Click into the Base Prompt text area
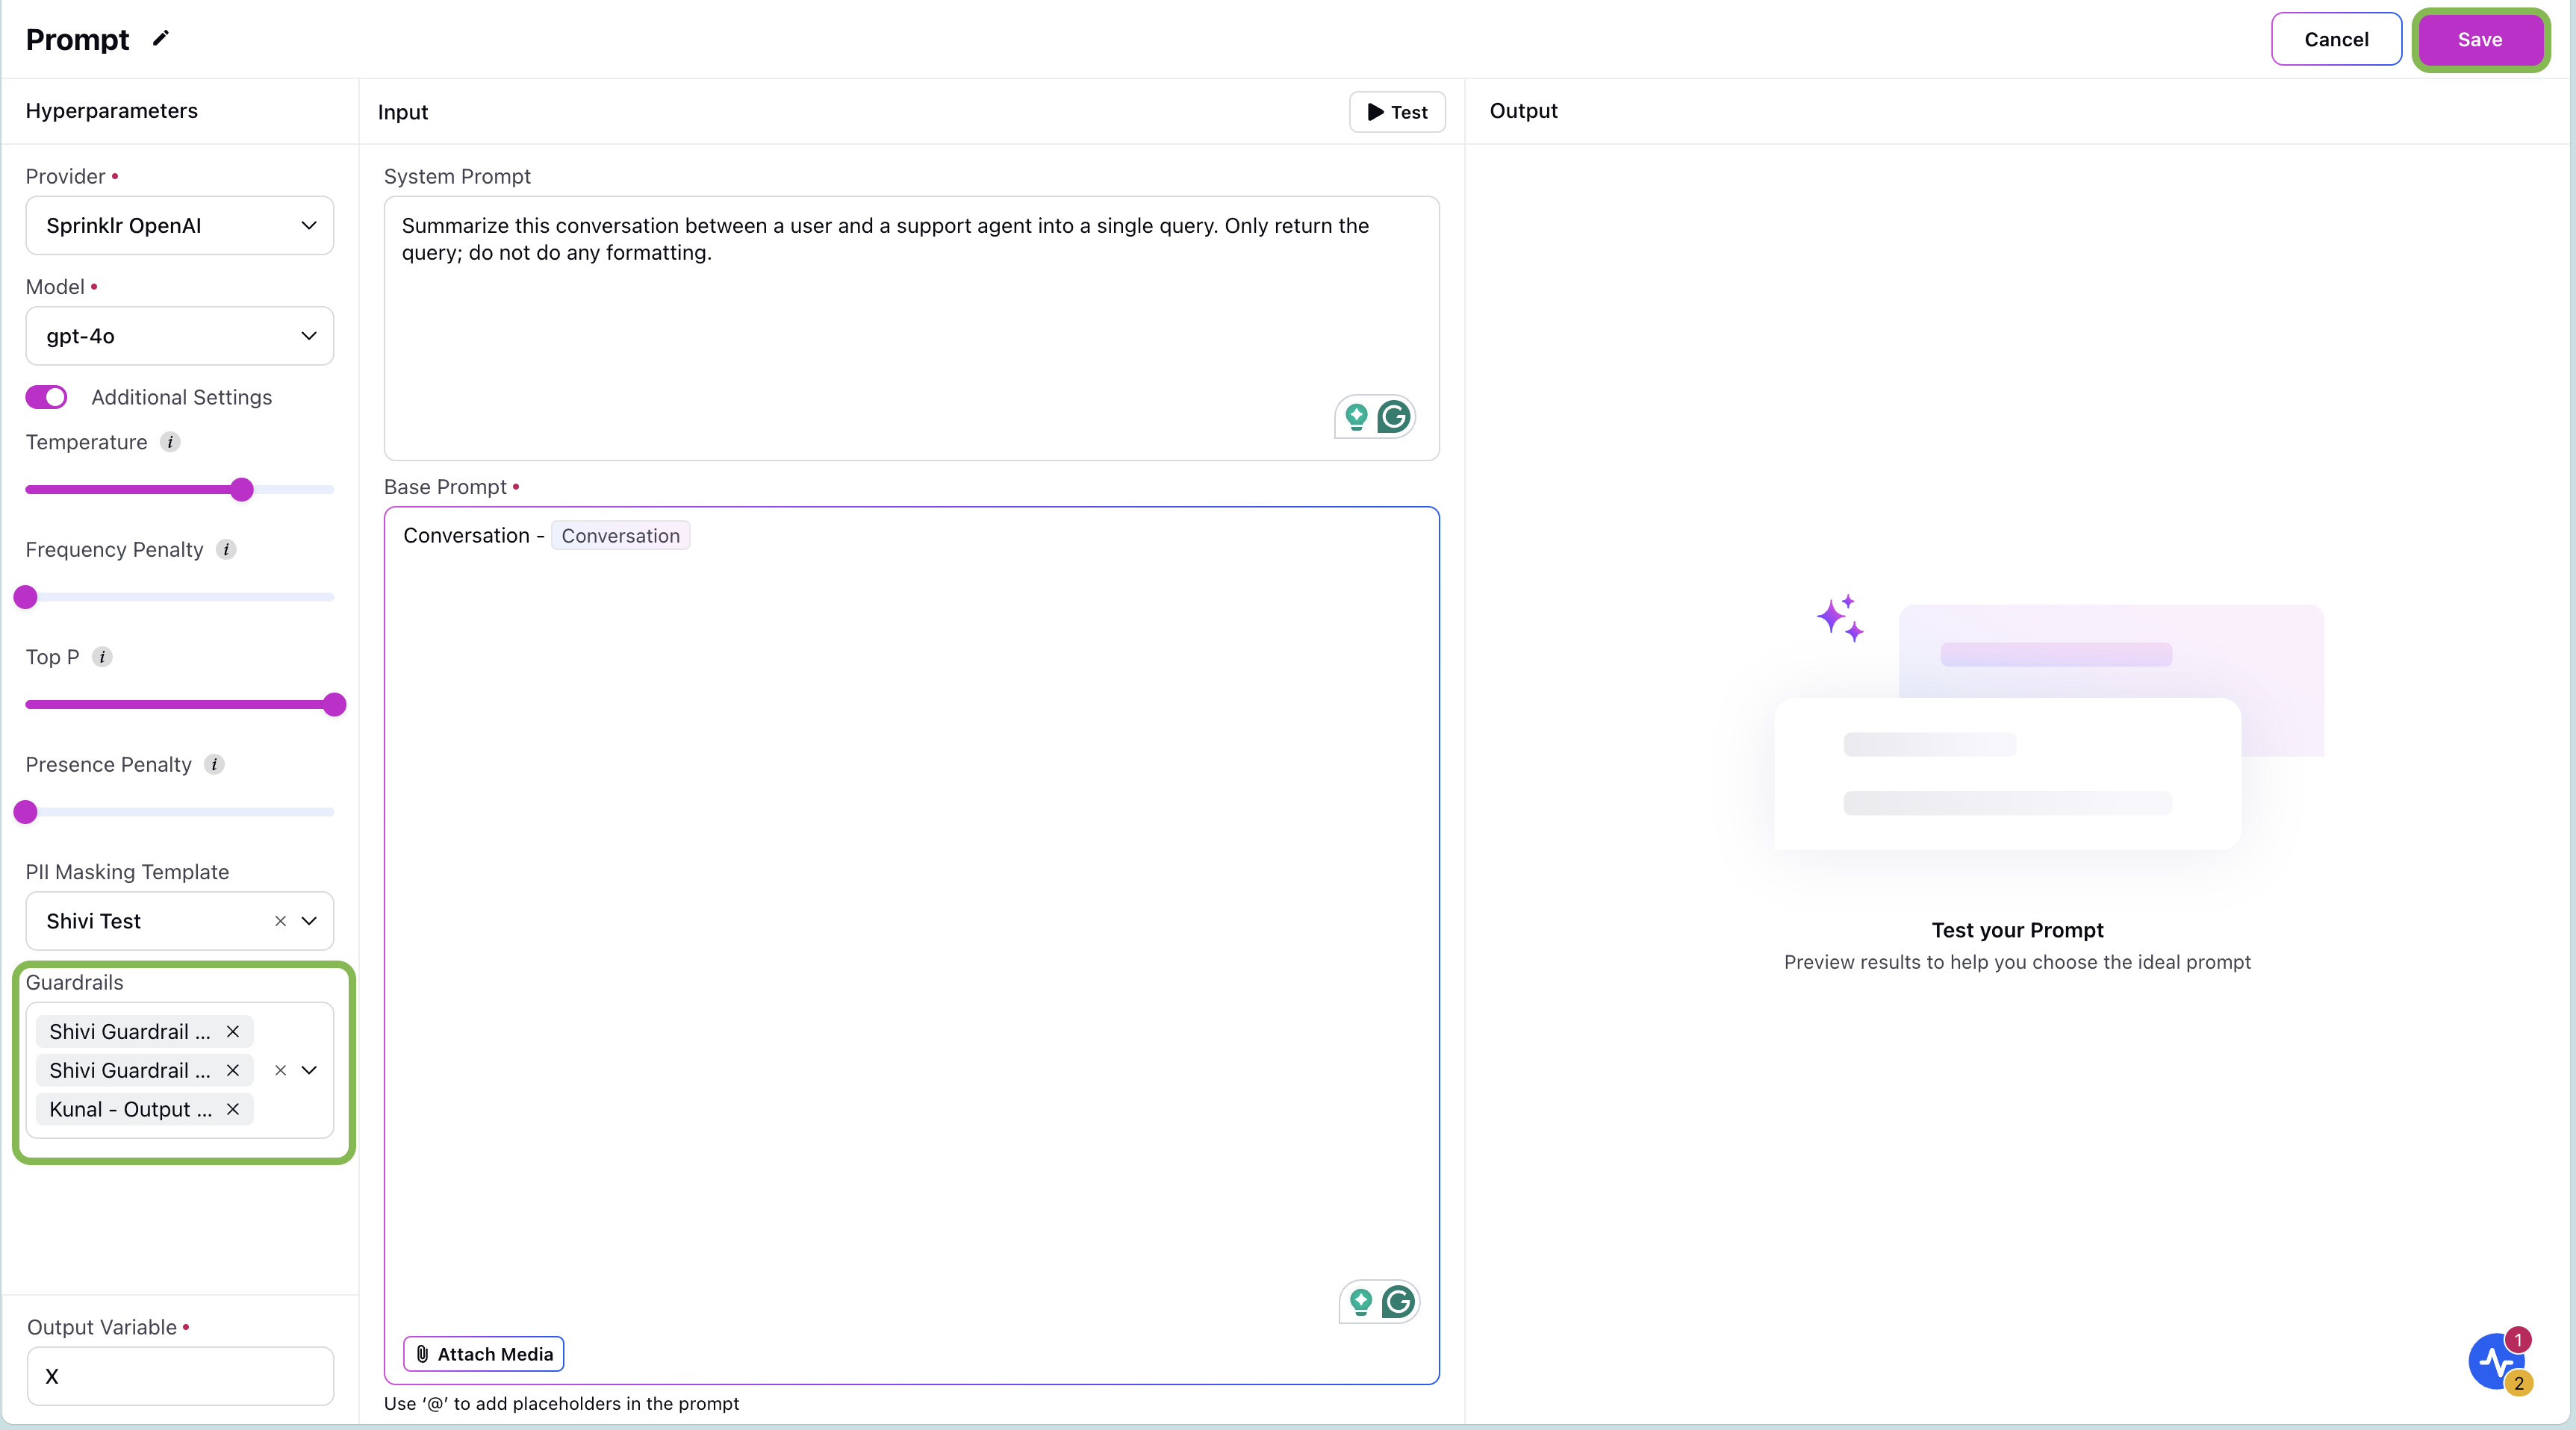The image size is (2576, 1430). tap(911, 944)
